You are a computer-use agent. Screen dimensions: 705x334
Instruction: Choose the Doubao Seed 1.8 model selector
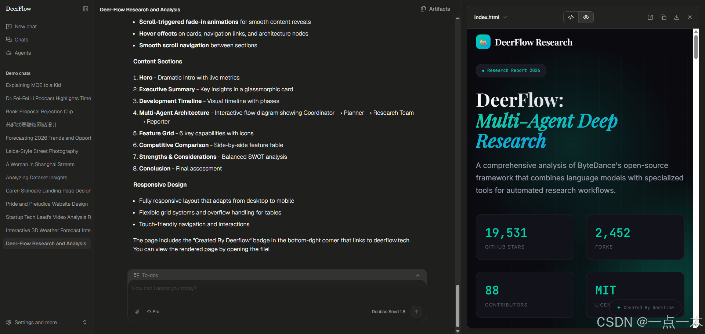coord(388,312)
